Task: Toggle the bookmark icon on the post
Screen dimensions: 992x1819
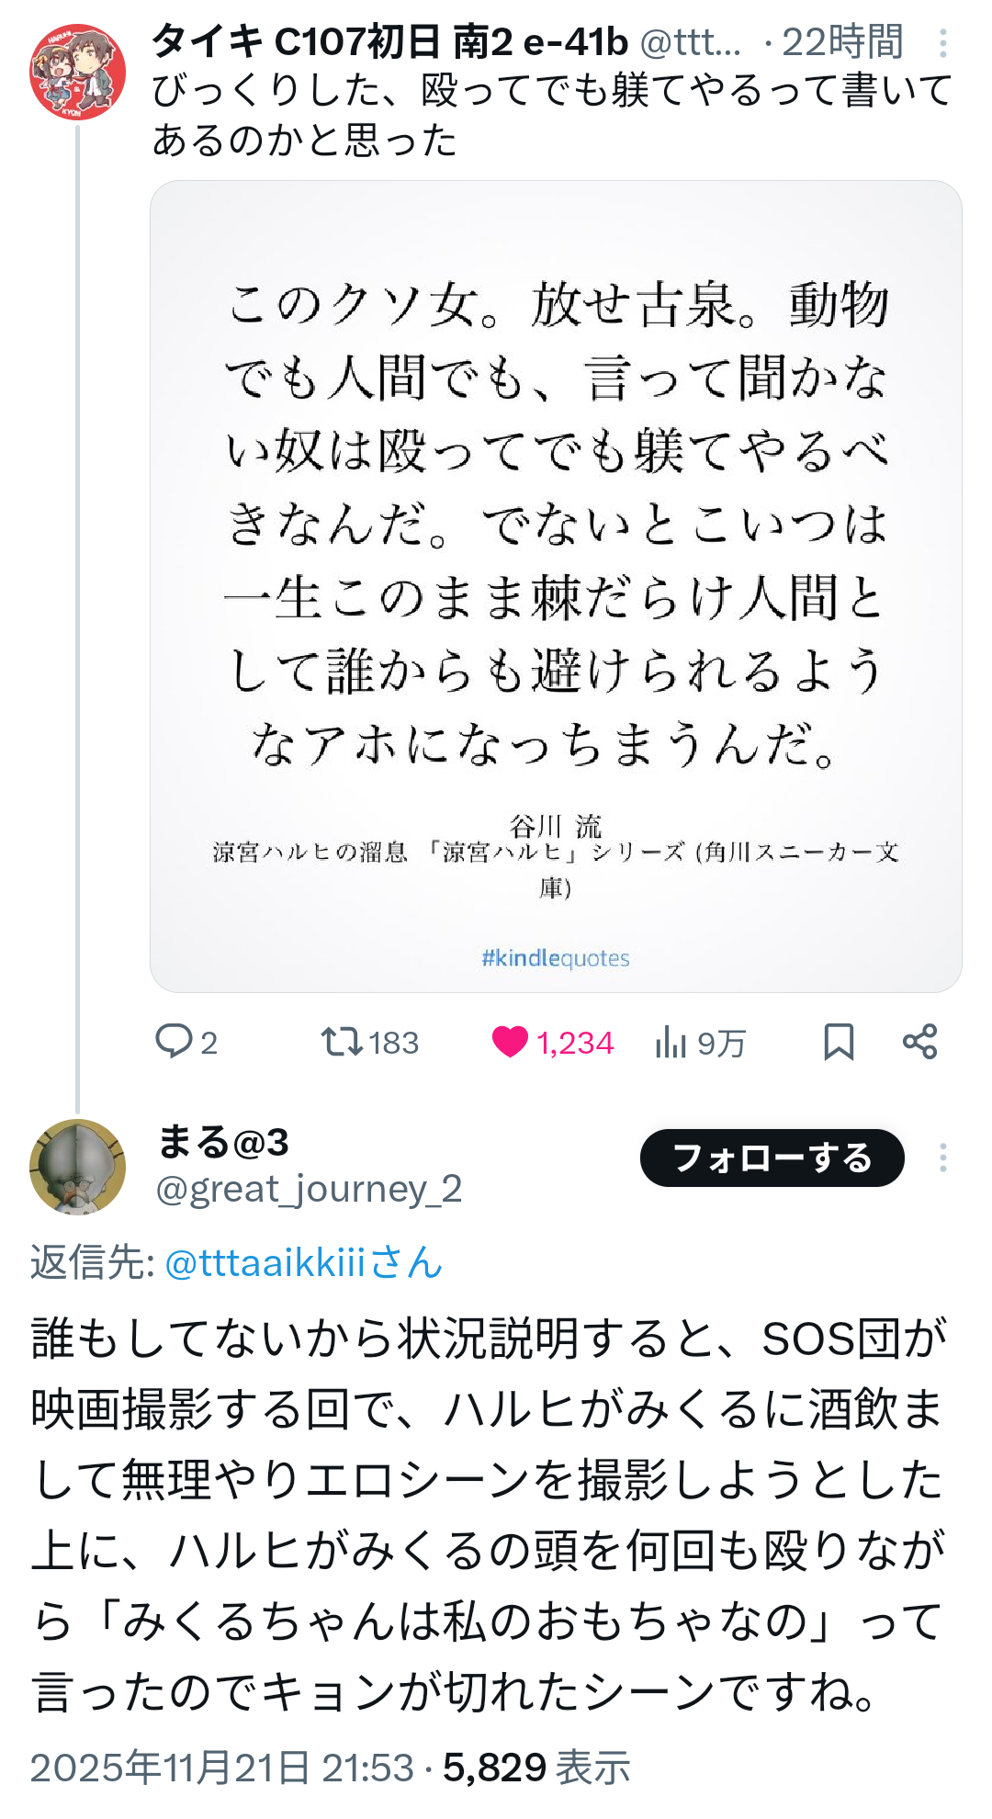Action: (839, 1042)
